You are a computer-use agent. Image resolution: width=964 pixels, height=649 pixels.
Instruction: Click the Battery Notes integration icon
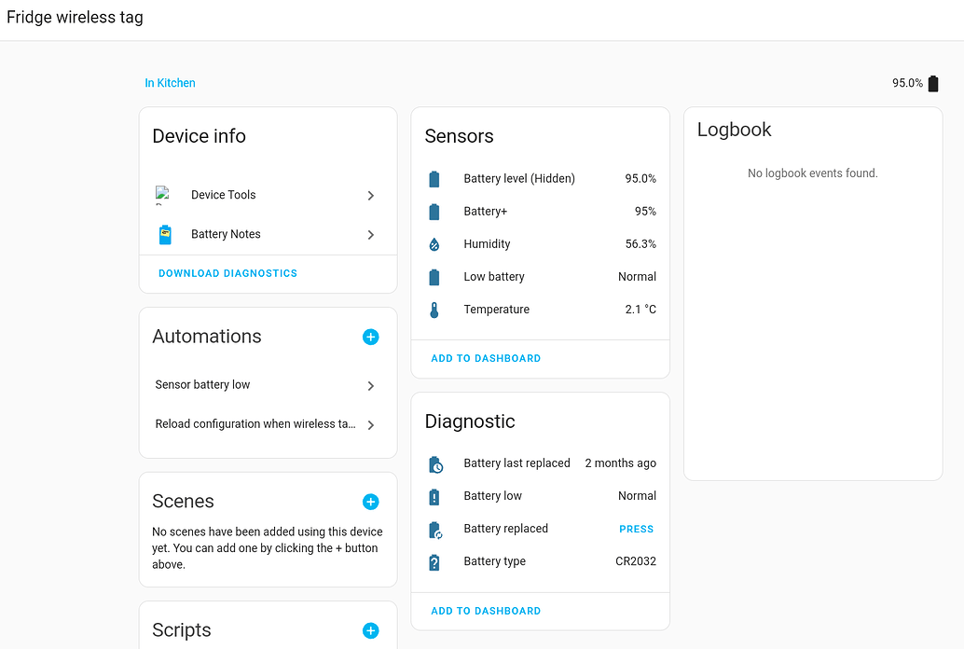(x=165, y=234)
